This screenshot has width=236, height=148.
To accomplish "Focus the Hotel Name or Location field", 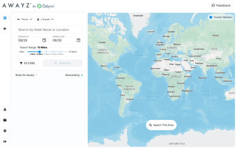I will pyautogui.click(x=49, y=30).
